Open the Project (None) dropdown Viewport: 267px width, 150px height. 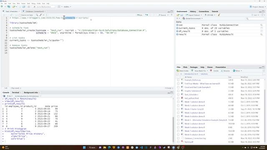[257, 7]
